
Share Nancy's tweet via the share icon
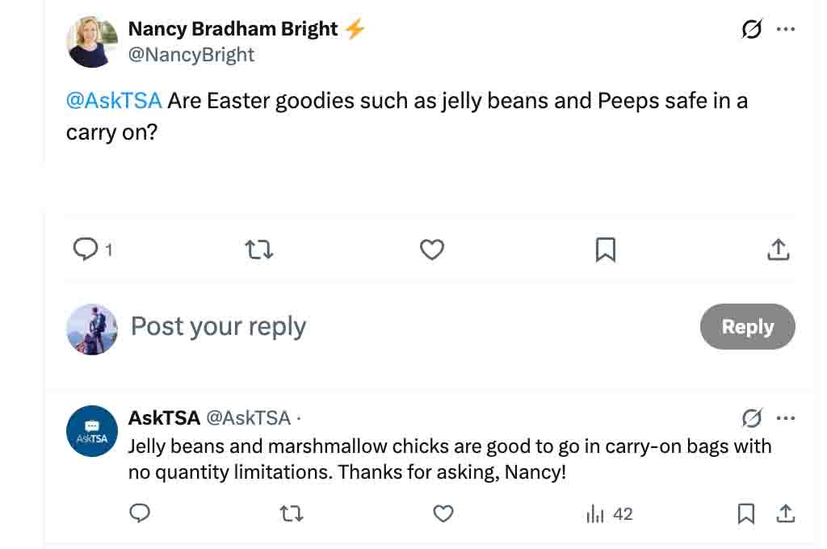click(x=778, y=249)
